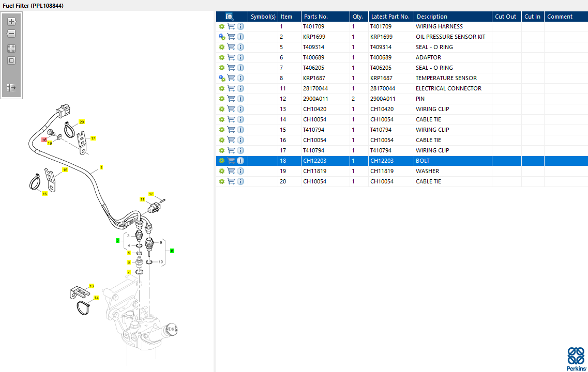Image resolution: width=588 pixels, height=372 pixels.
Task: Select callout 14 near the cable tie
Action: click(96, 298)
